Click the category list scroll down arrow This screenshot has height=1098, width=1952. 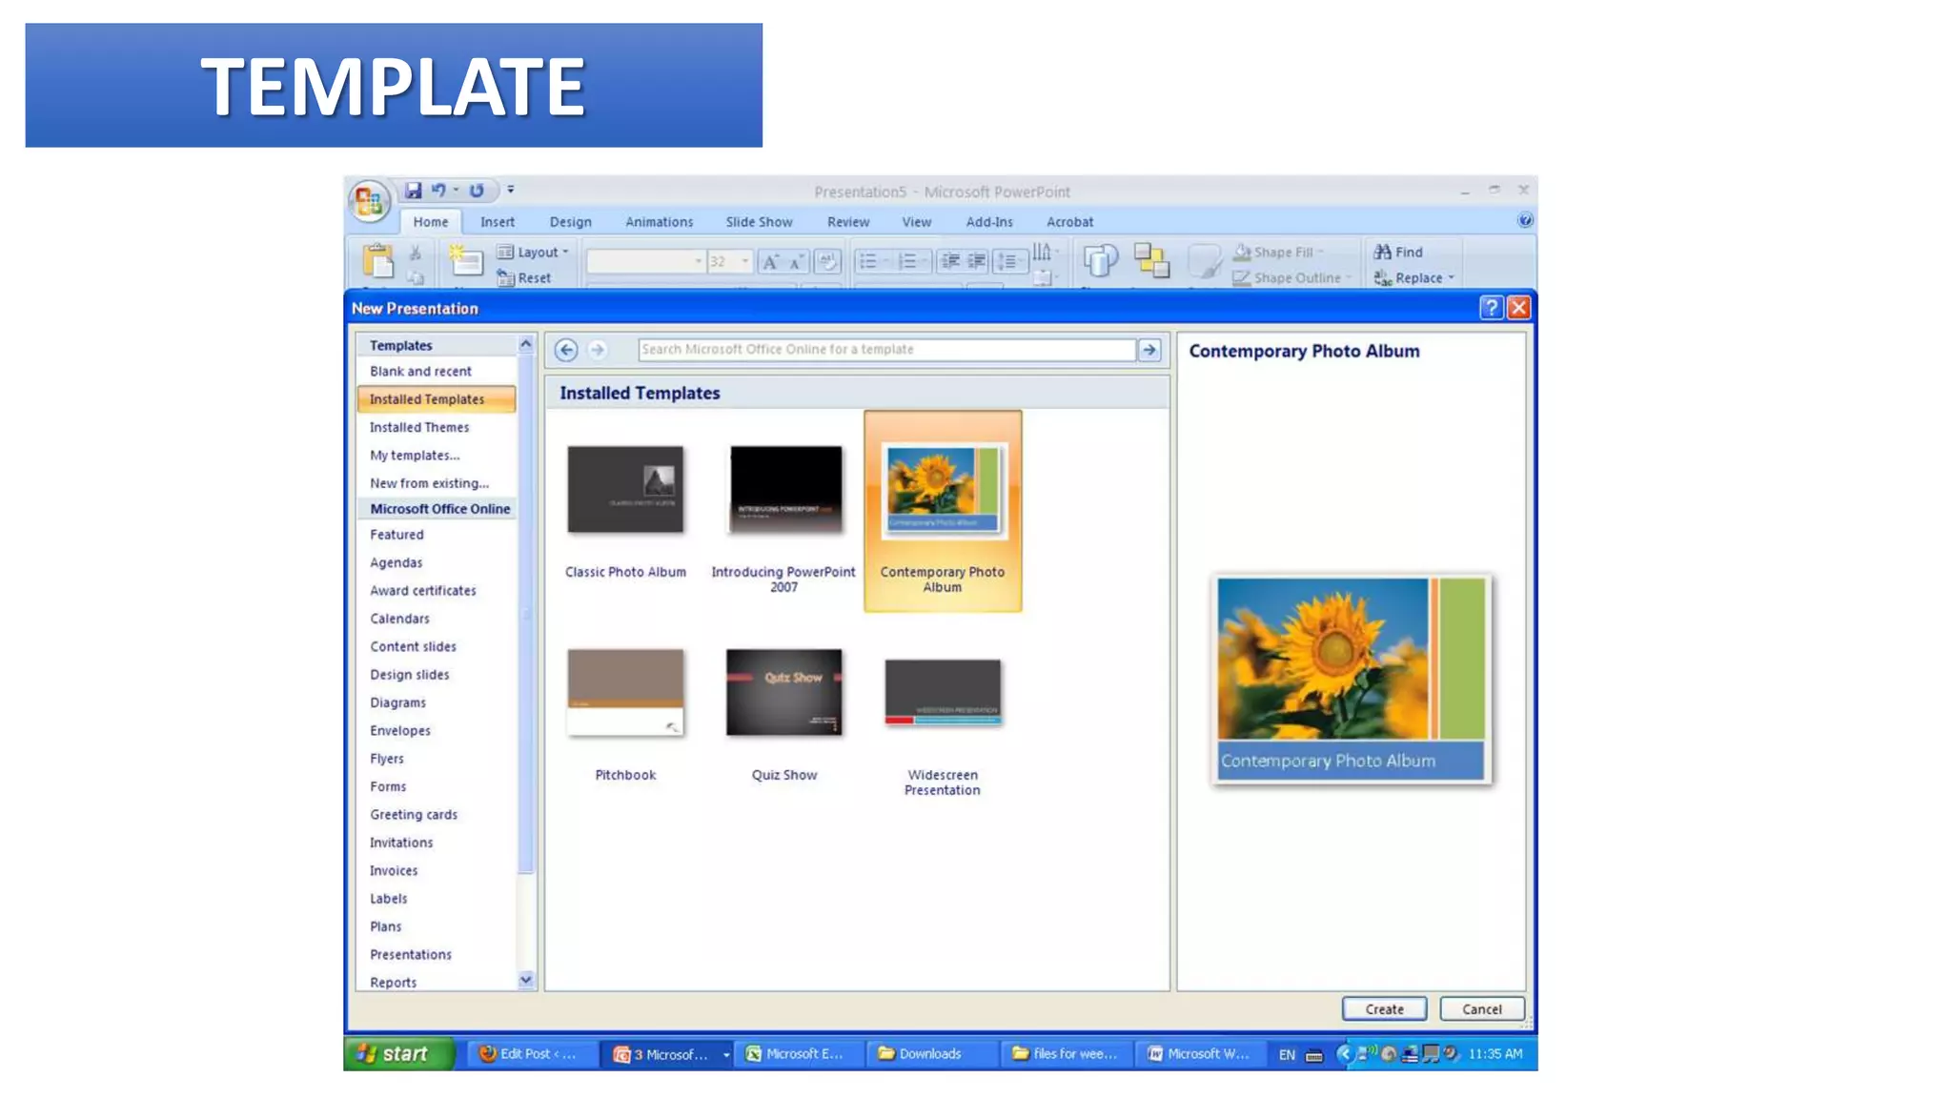(526, 980)
